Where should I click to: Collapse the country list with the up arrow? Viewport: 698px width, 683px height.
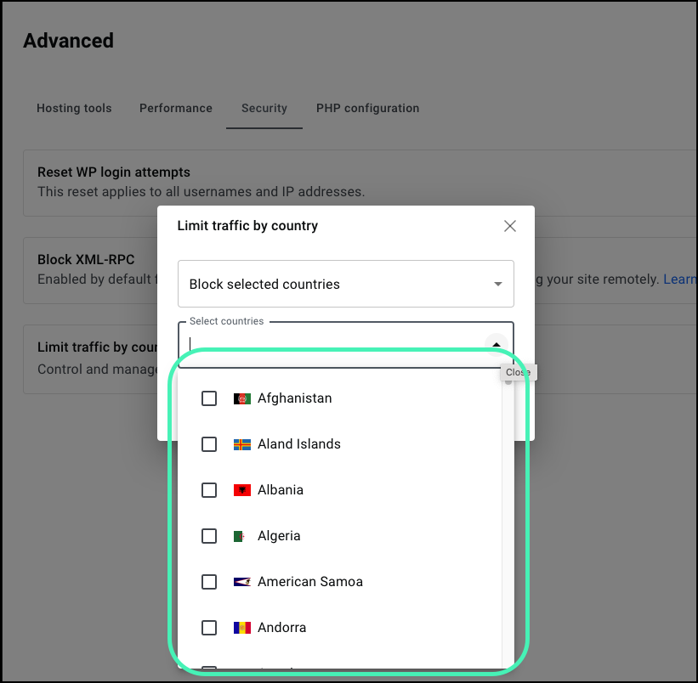(497, 345)
